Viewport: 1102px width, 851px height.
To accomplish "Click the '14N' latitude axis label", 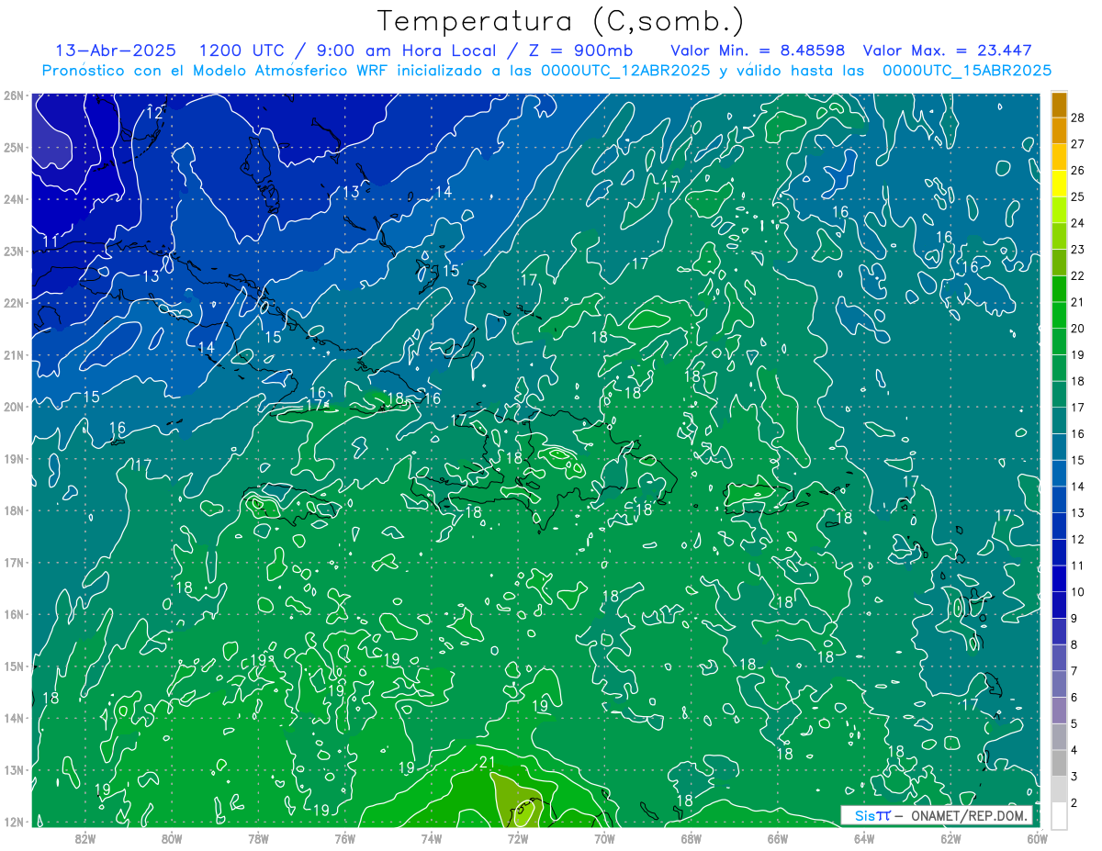I will click(x=14, y=719).
